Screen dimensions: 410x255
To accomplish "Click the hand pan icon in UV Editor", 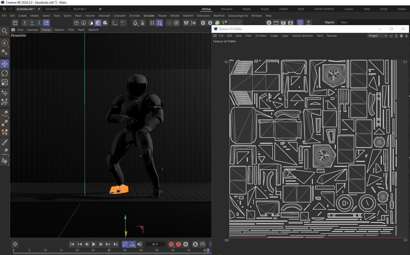I will coord(401,36).
